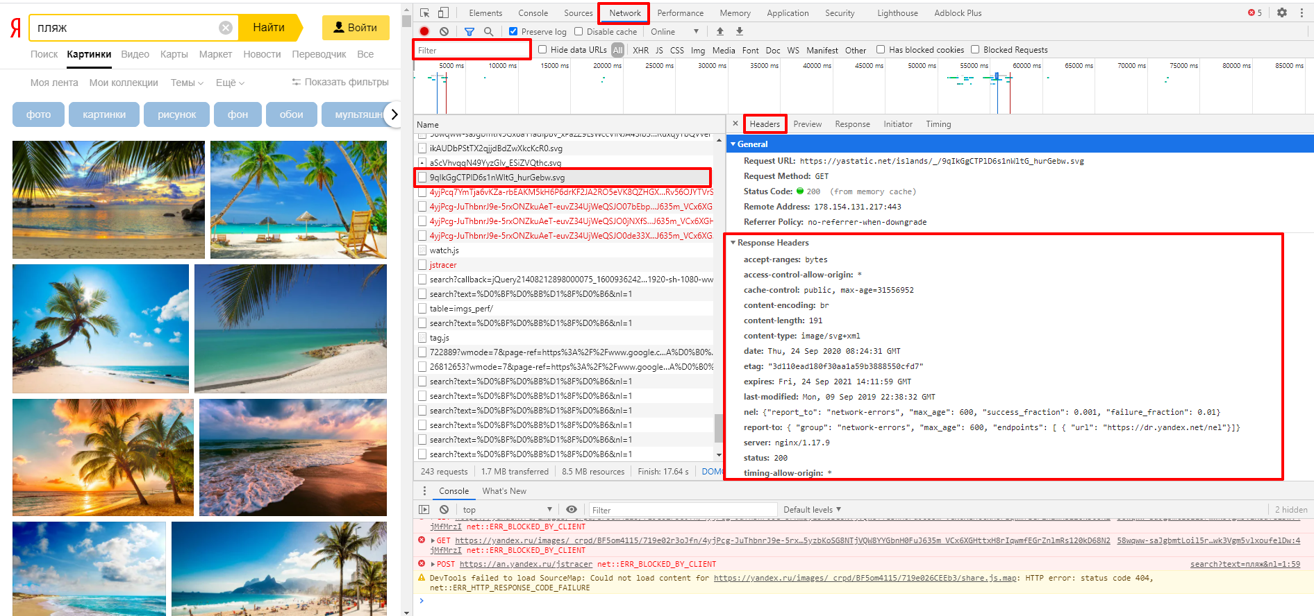Open the Default levels dropdown

[x=812, y=510]
